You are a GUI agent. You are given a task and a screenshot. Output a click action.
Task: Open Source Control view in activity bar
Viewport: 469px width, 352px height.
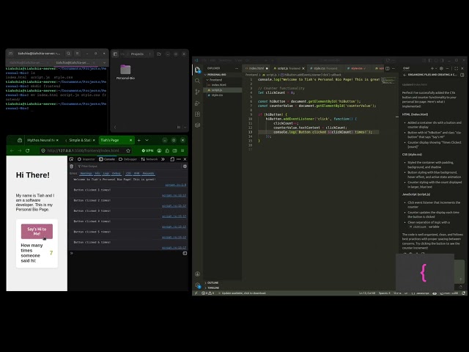coord(197,92)
